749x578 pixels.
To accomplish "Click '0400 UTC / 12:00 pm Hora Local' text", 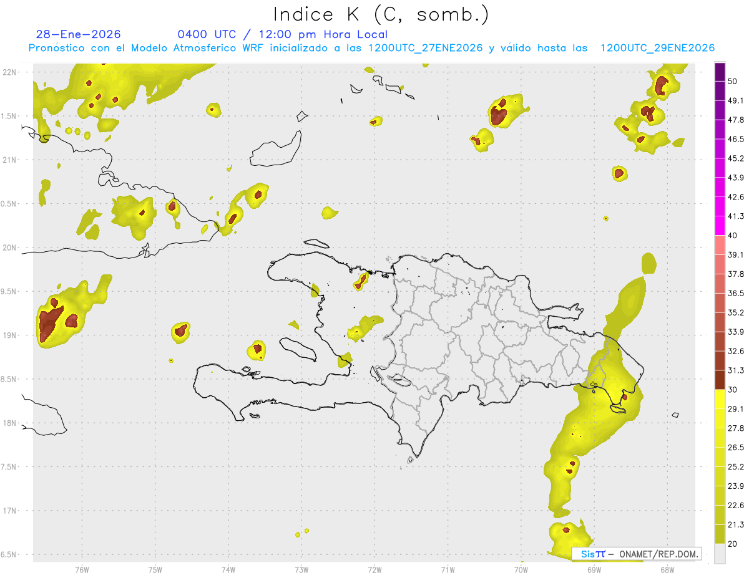I will (x=282, y=34).
